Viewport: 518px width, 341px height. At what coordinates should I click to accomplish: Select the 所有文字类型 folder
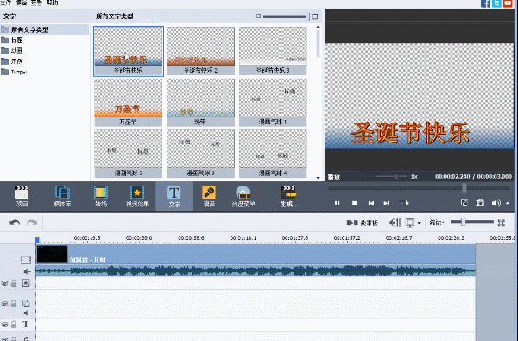coord(44,29)
